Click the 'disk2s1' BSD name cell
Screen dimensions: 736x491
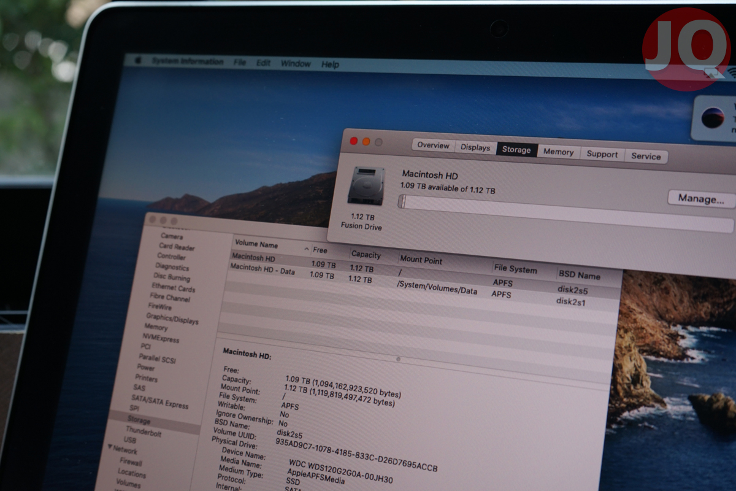tap(571, 301)
